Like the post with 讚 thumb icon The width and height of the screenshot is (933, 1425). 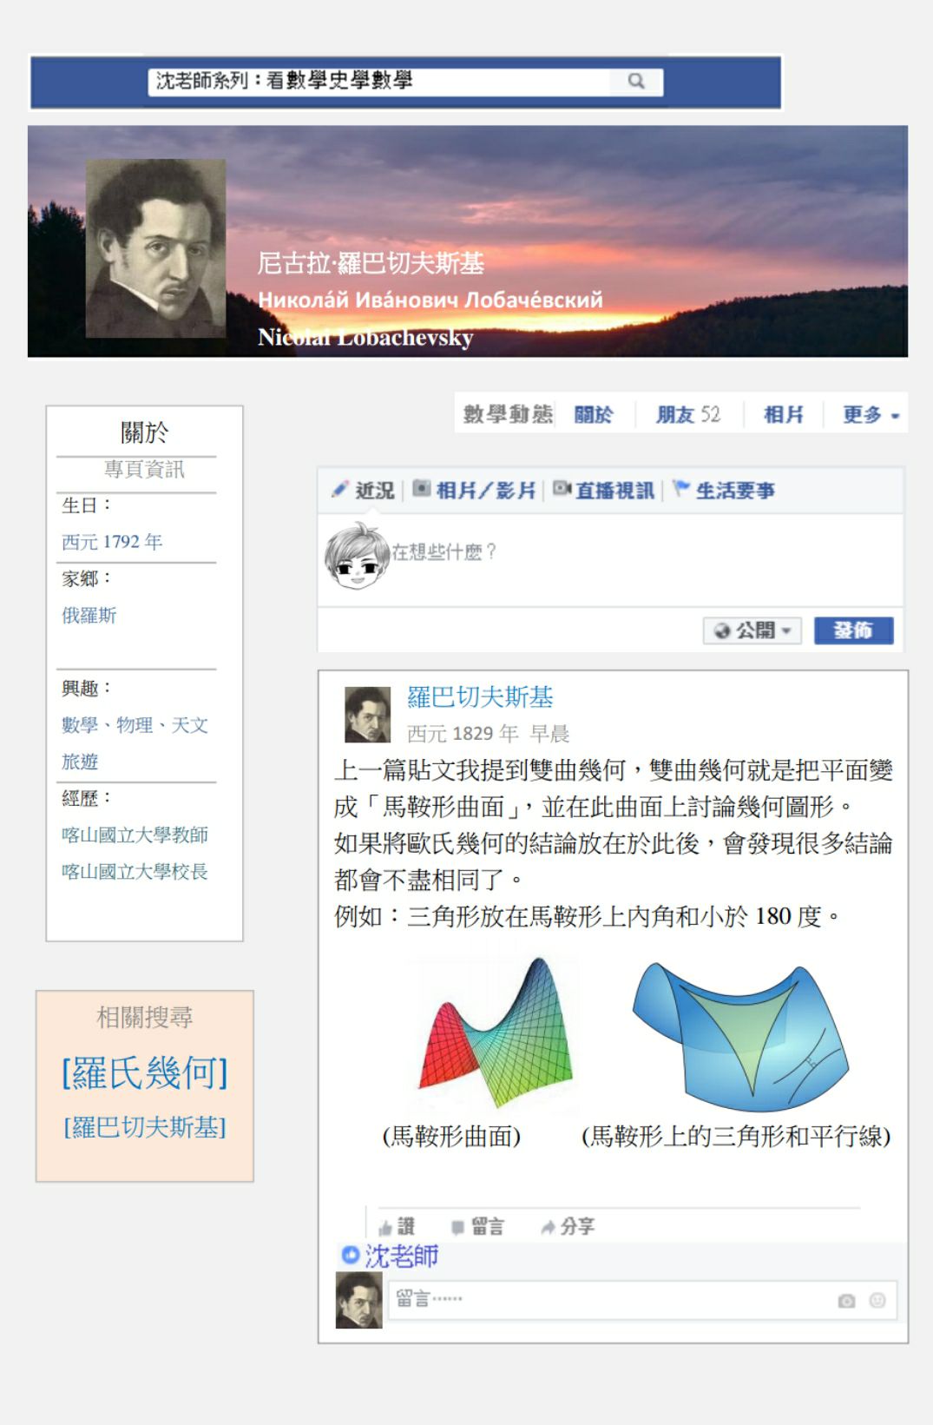(x=385, y=1227)
